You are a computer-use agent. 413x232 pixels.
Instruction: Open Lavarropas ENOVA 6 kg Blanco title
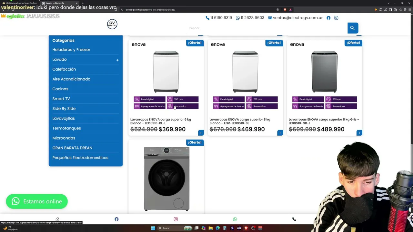pos(161,121)
